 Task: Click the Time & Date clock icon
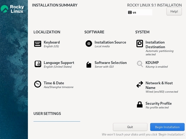pyautogui.click(x=38, y=84)
